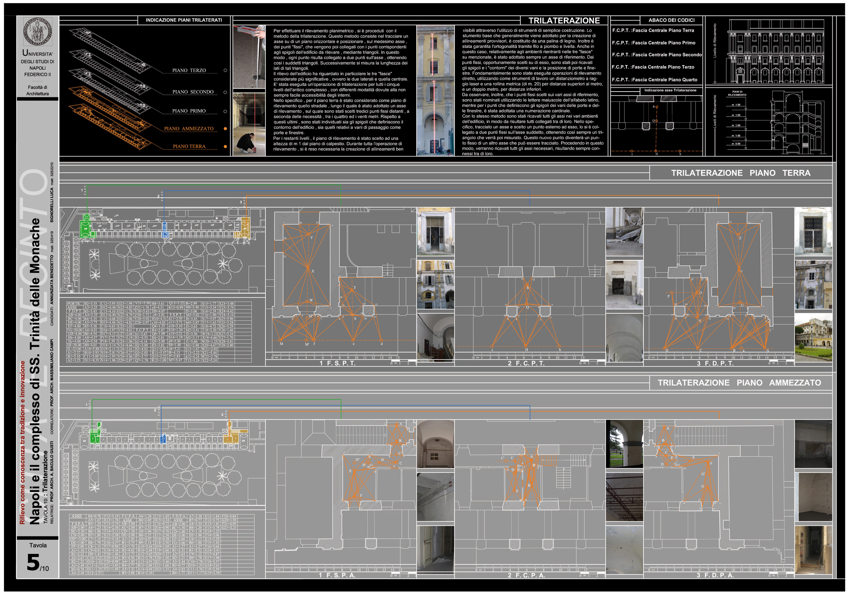Click the 'TRILATERAZIONE' section heading
The image size is (849, 594).
(564, 20)
